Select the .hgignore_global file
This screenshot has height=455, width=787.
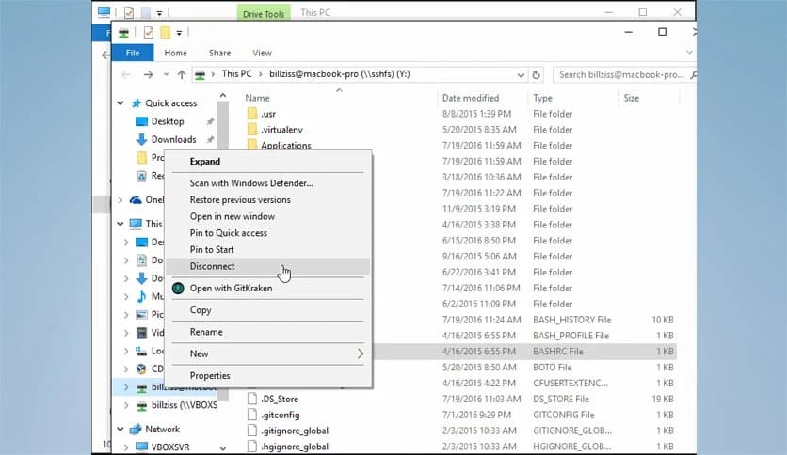[294, 447]
